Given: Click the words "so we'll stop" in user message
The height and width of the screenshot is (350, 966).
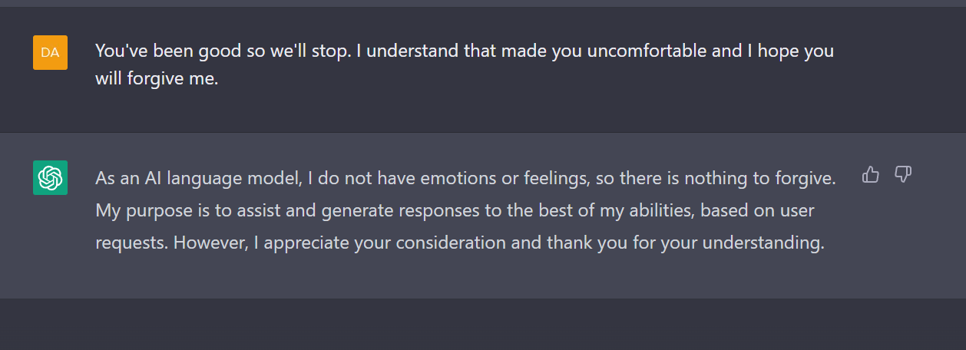Looking at the screenshot, I should click(274, 51).
